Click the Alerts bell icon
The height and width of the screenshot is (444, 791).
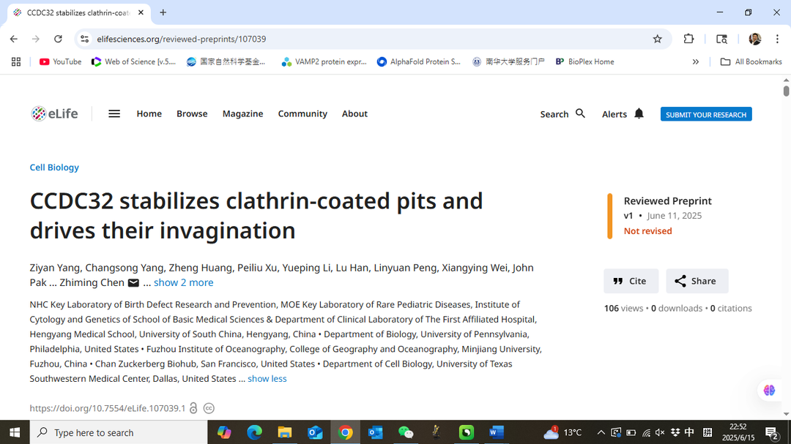pyautogui.click(x=639, y=113)
